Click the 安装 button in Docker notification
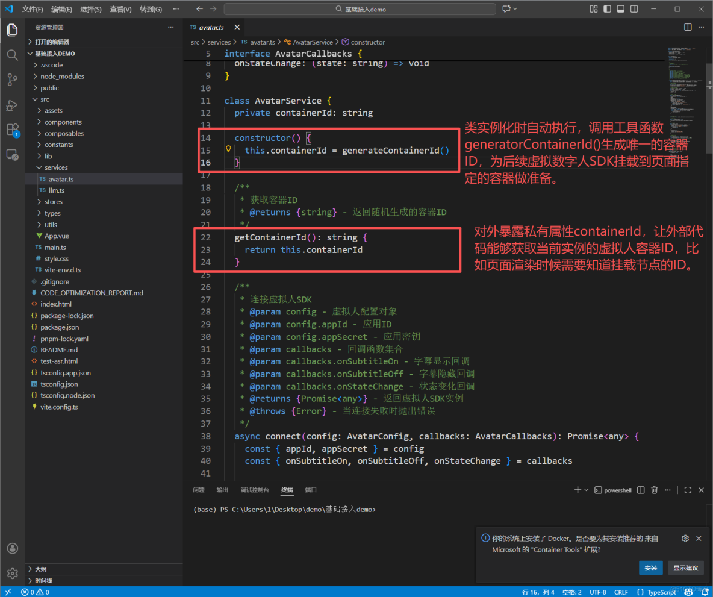The width and height of the screenshot is (713, 597). [x=650, y=568]
